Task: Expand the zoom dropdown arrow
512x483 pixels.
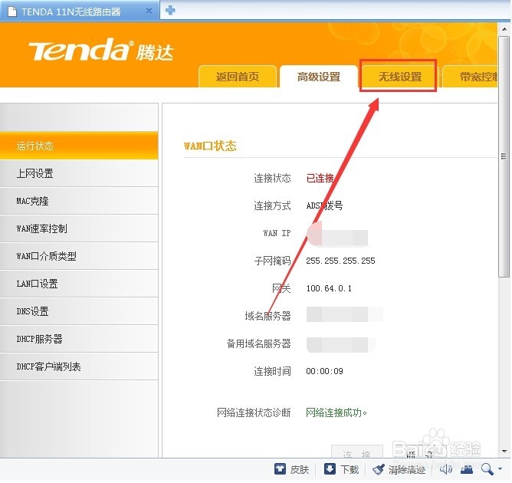Action: point(501,469)
